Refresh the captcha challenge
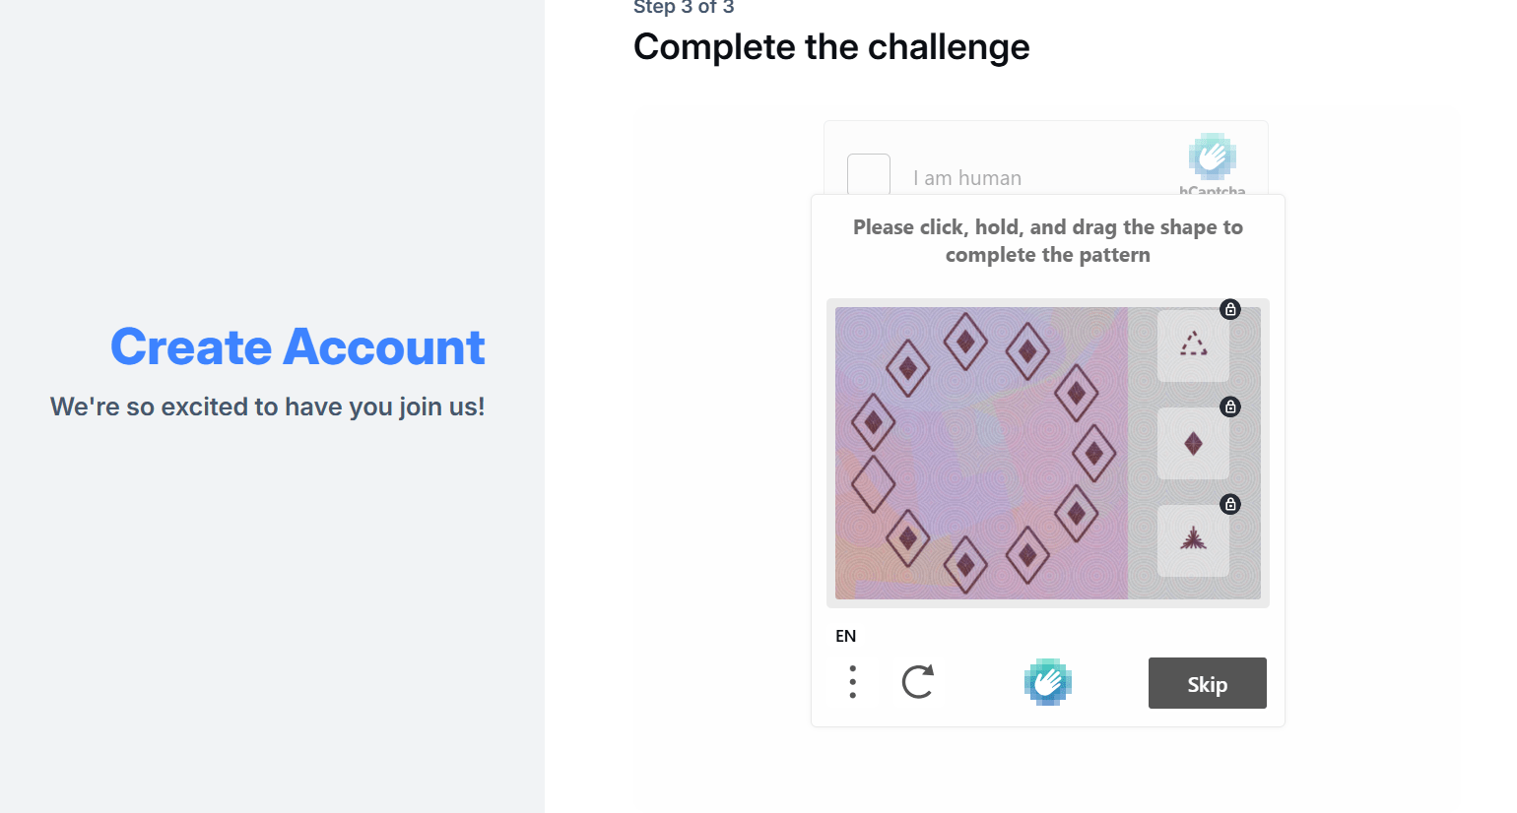The image size is (1517, 813). [917, 681]
